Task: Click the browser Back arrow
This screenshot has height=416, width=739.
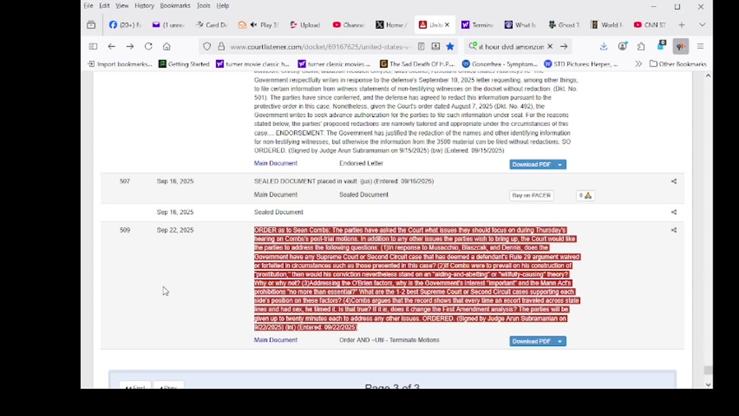Action: (x=111, y=46)
